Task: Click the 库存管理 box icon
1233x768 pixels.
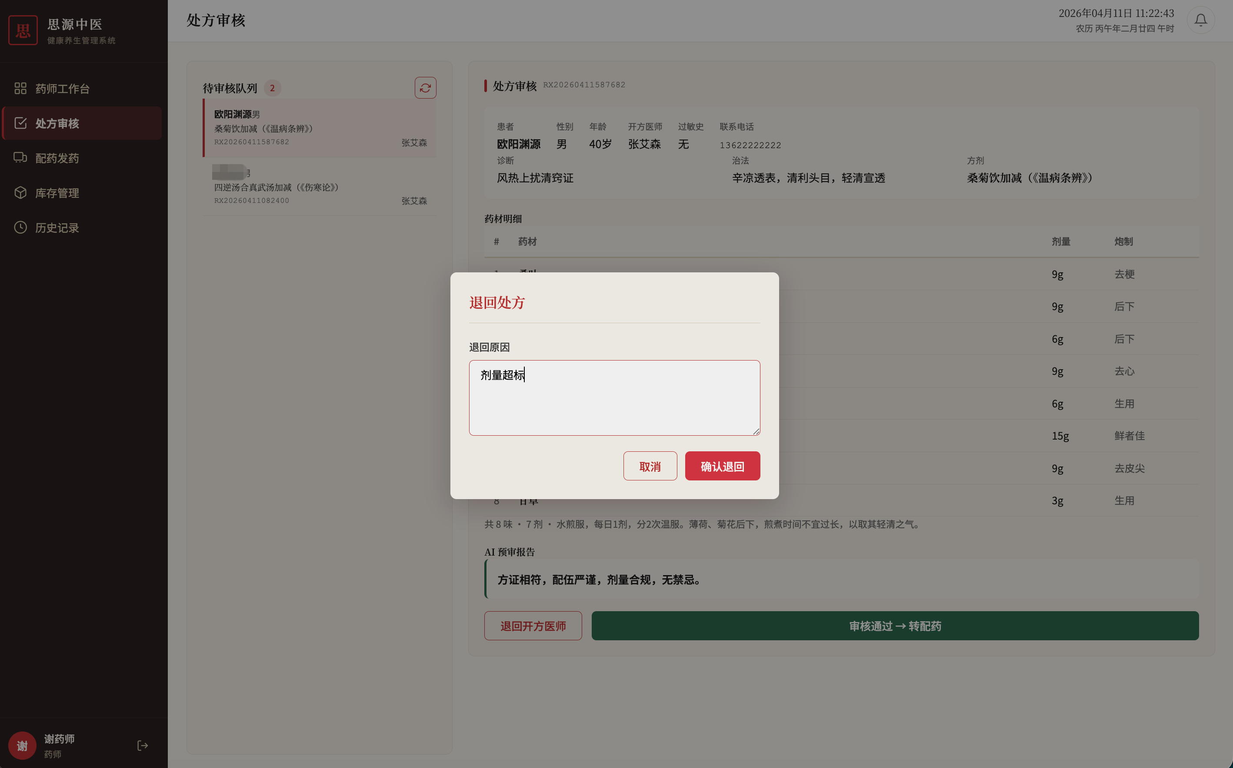Action: click(x=20, y=192)
